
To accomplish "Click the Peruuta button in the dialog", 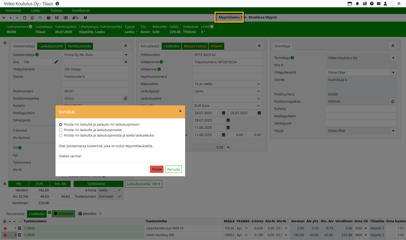I will [173, 169].
